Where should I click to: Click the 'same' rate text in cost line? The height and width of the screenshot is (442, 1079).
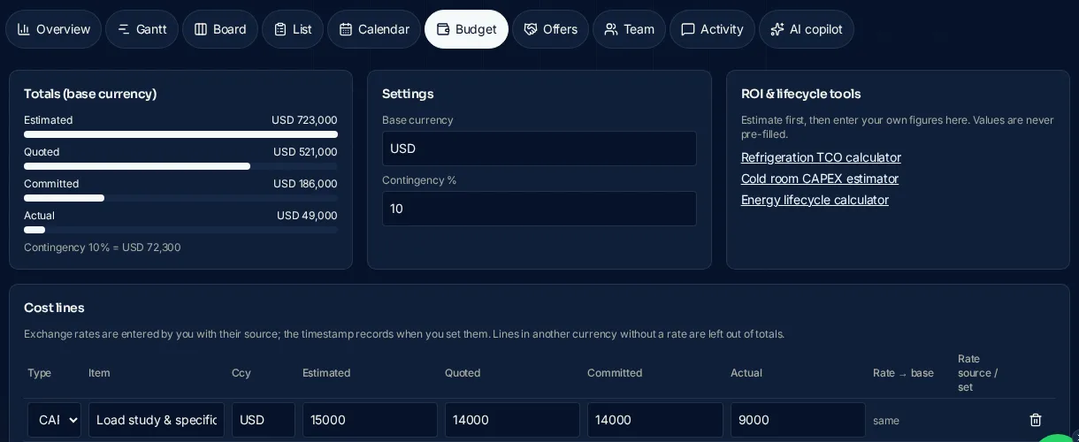coord(886,421)
